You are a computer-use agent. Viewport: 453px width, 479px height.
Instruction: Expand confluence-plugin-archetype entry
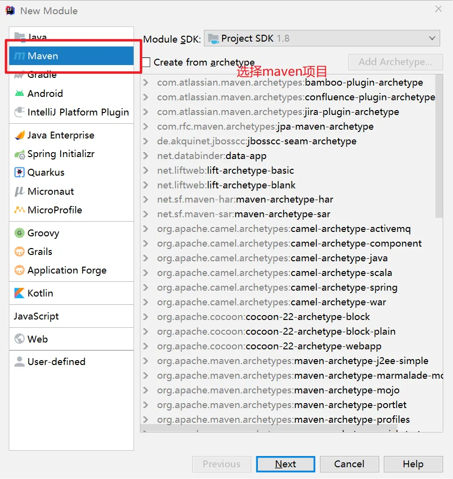click(146, 97)
